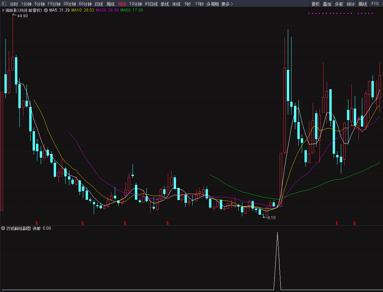Click the first red S marker on timeline

point(37,223)
